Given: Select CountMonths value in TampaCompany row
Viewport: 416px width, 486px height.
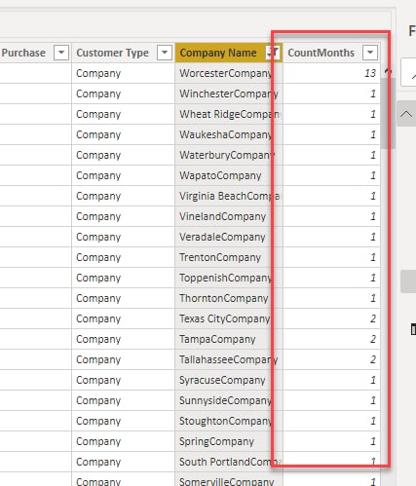Looking at the screenshot, I should click(331, 339).
